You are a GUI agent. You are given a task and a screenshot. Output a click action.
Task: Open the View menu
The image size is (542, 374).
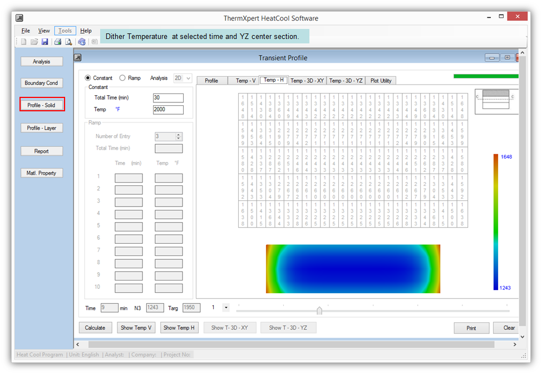coord(44,31)
